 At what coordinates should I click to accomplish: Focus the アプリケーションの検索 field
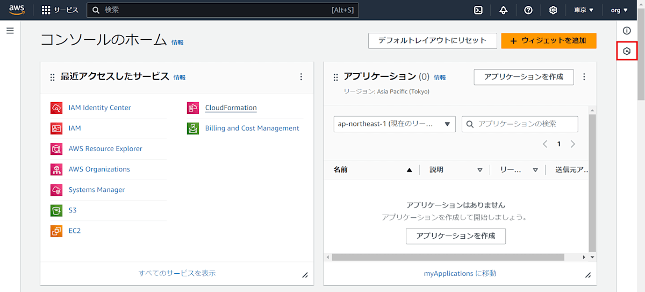point(520,124)
